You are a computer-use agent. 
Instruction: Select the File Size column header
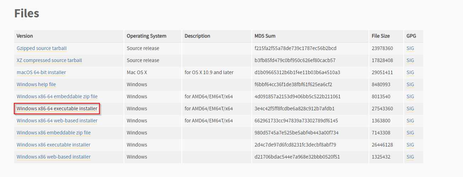pyautogui.click(x=381, y=36)
